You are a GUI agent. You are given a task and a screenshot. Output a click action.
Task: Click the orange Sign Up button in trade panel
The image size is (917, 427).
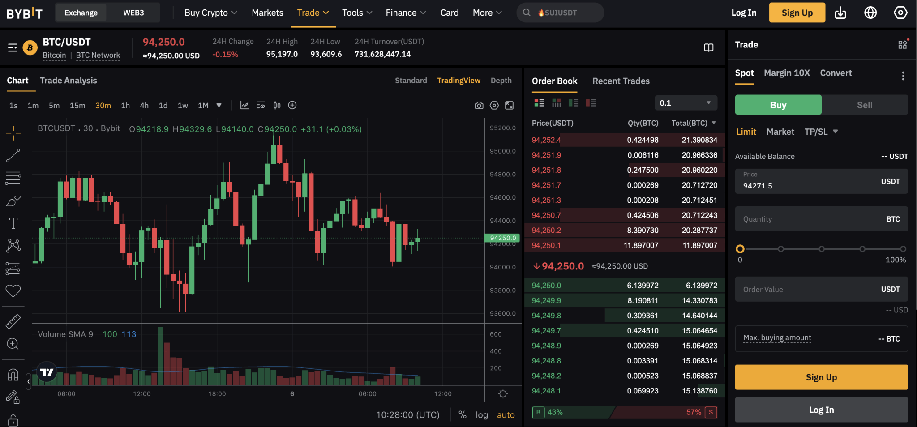pyautogui.click(x=821, y=377)
